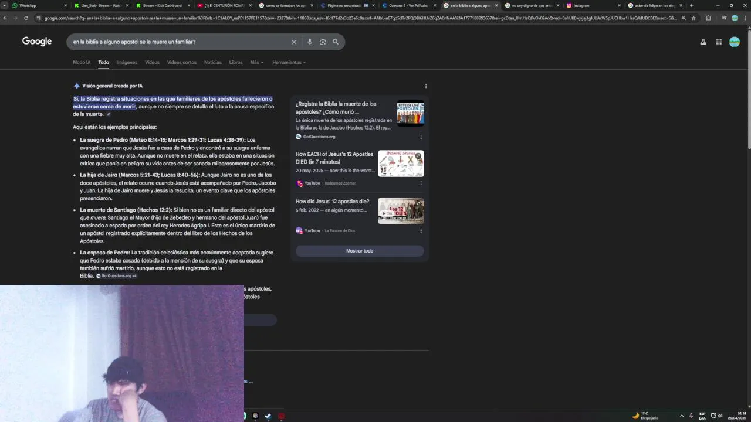
Task: Switch to 'Videos cortos' tab
Action: [182, 62]
